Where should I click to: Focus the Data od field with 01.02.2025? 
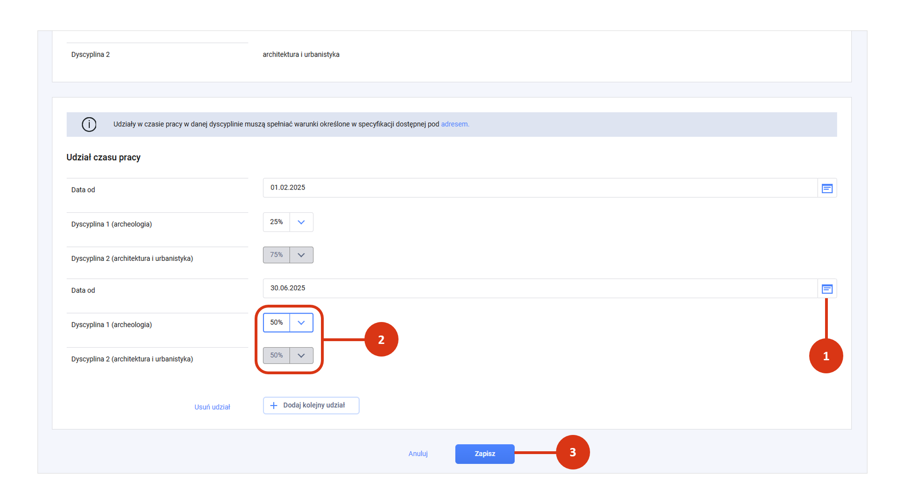click(x=540, y=188)
